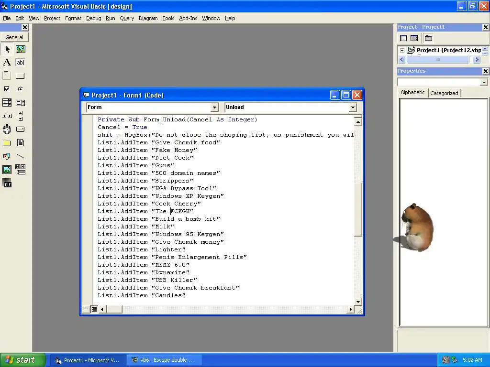Switch to Procedure View in code window

(x=86, y=309)
